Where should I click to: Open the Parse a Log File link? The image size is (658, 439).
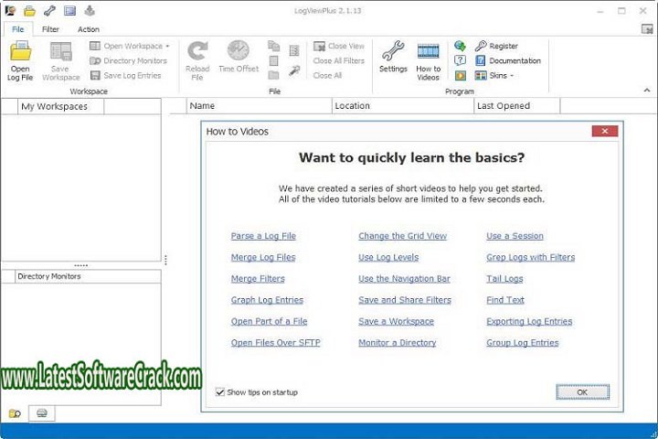pos(263,236)
